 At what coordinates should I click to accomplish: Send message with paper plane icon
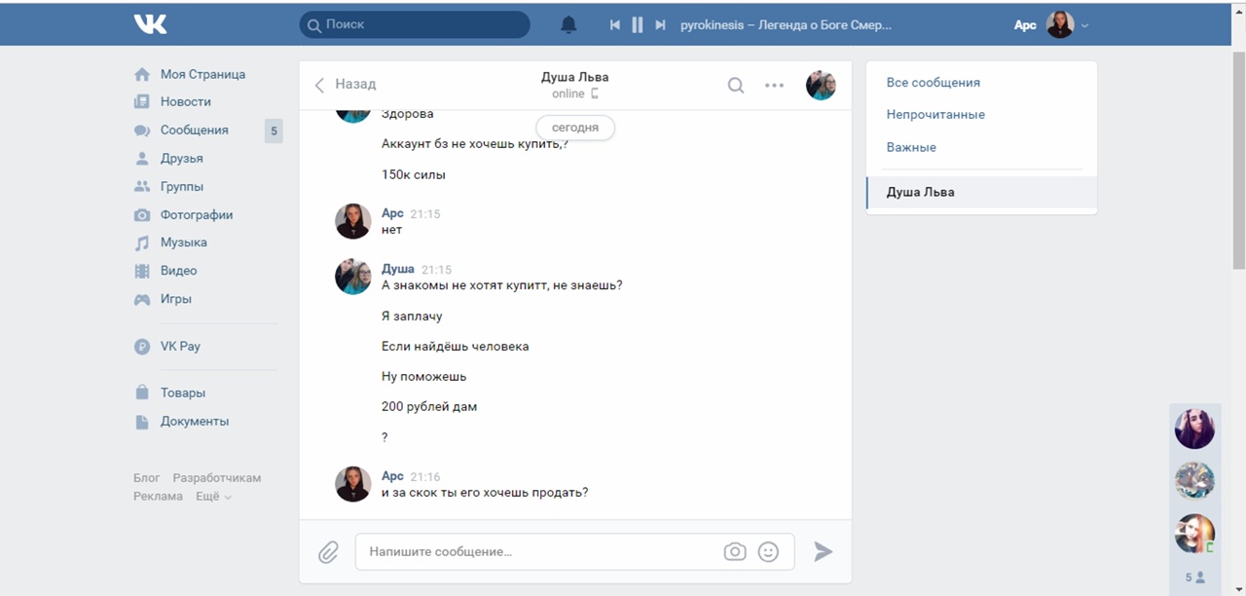[824, 552]
